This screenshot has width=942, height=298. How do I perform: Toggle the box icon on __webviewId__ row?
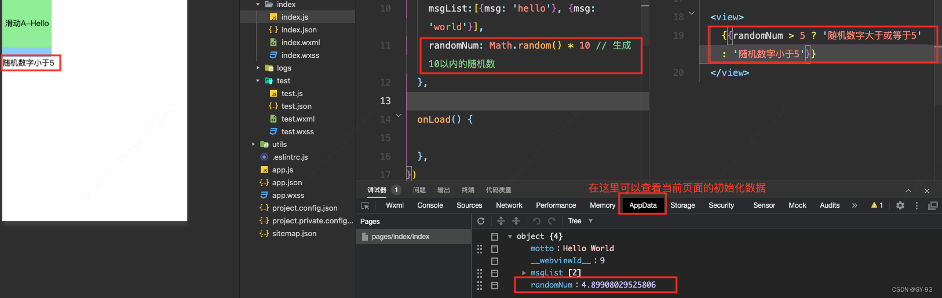[495, 261]
